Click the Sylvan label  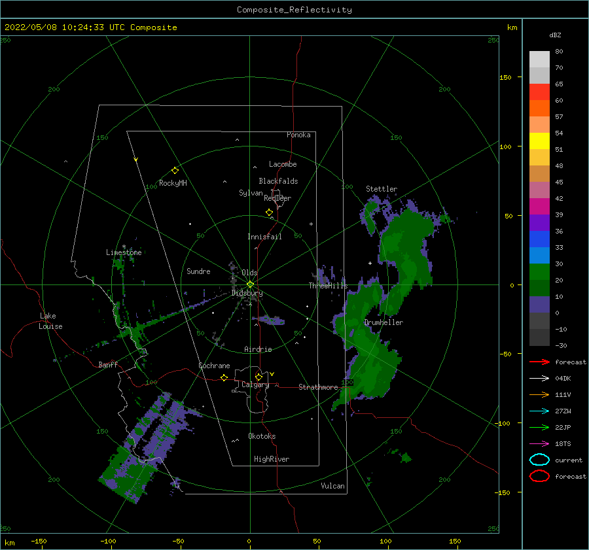[x=251, y=193]
